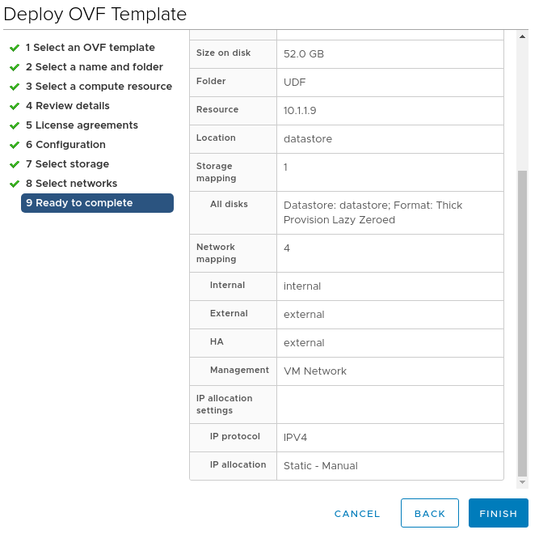This screenshot has width=539, height=534.
Task: Click green checkmark next to Select networks
Action: click(x=15, y=184)
